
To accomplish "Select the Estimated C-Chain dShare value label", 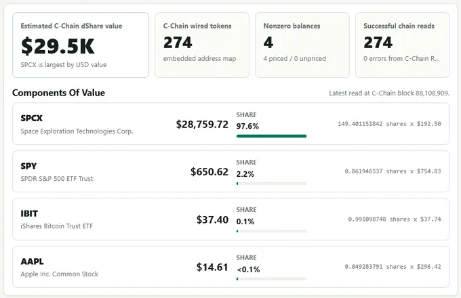I will click(71, 26).
